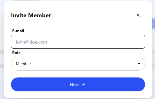Click the john@doe.com placeholder text

coord(31,42)
